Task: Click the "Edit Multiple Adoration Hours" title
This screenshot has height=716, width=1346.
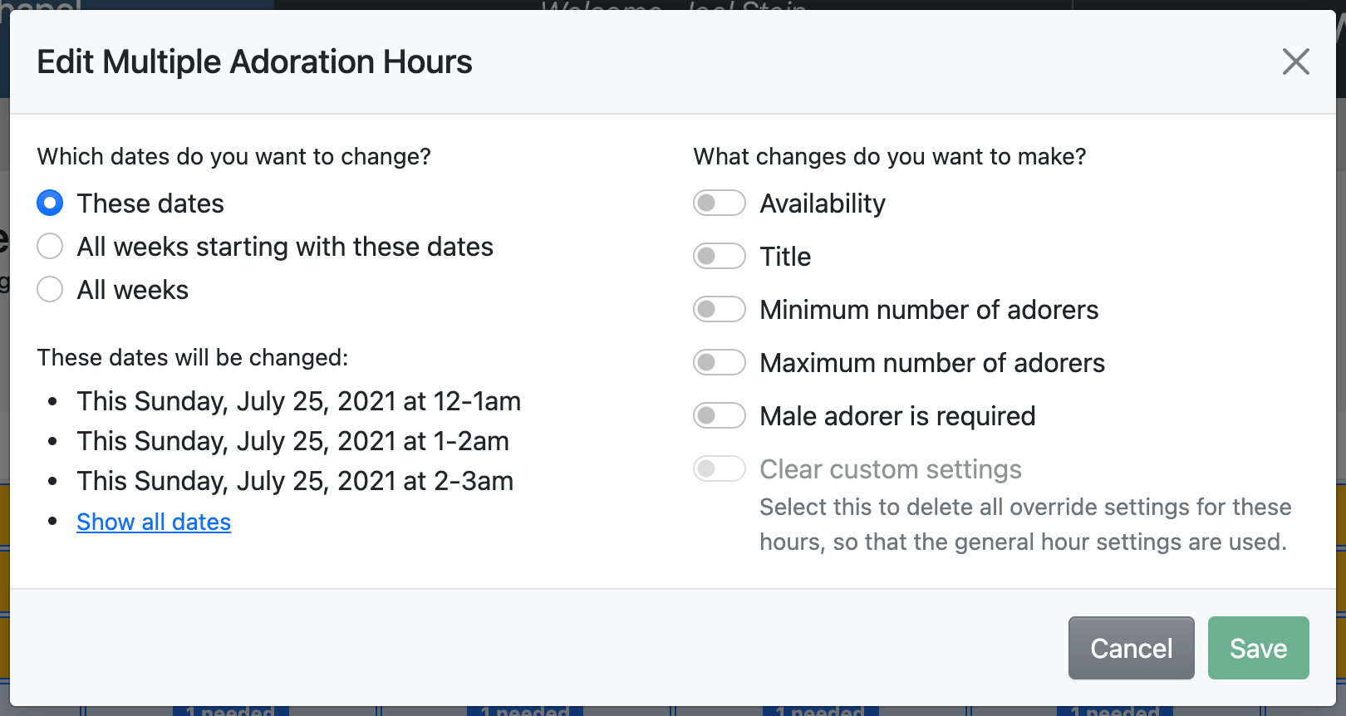Action: (254, 62)
